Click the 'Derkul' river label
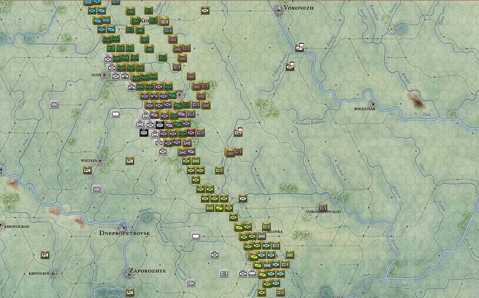This screenshot has width=479, height=298. click(x=340, y=170)
